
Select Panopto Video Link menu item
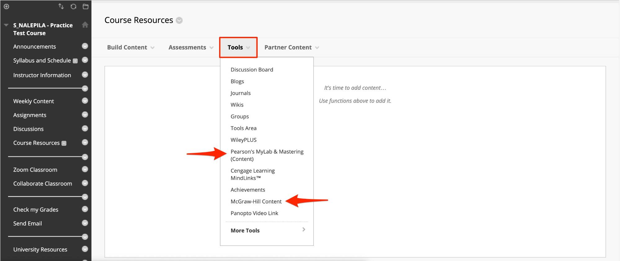pos(254,213)
